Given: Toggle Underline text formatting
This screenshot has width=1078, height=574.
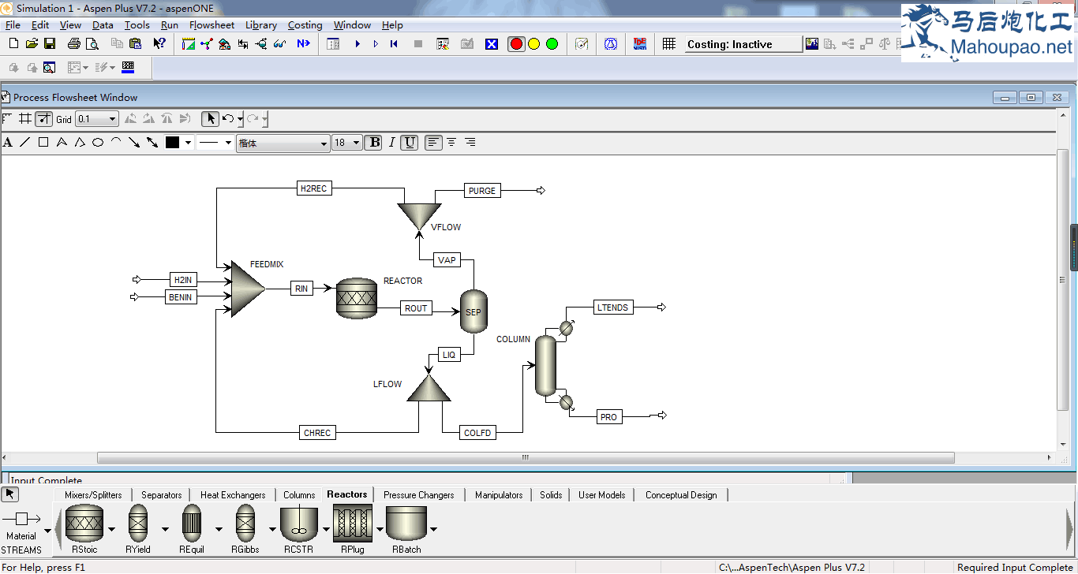Looking at the screenshot, I should click(410, 143).
